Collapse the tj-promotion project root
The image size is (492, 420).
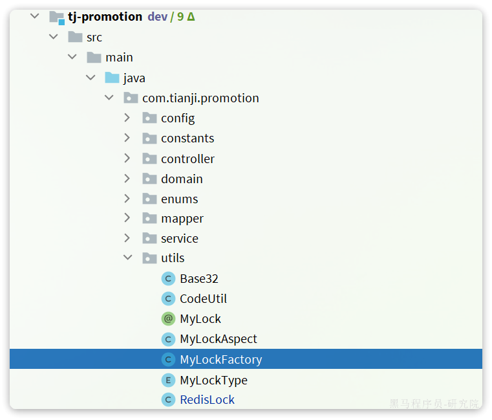pos(35,16)
